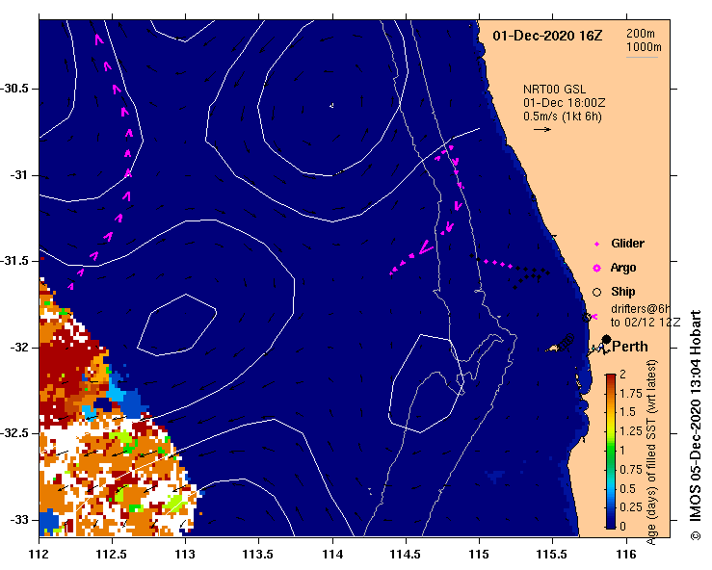The image size is (712, 570).
Task: Click the Argo legend label
Action: pyautogui.click(x=623, y=268)
